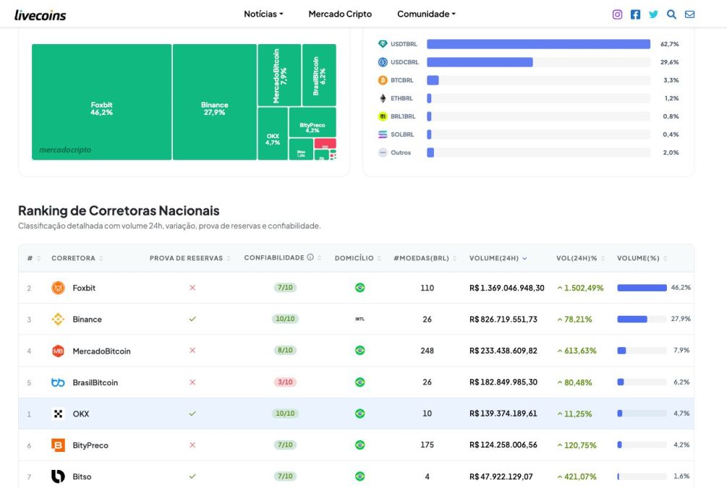Screen dimensions: 727x488
Task: Click the reserve checkmark in OKX row
Action: click(192, 414)
